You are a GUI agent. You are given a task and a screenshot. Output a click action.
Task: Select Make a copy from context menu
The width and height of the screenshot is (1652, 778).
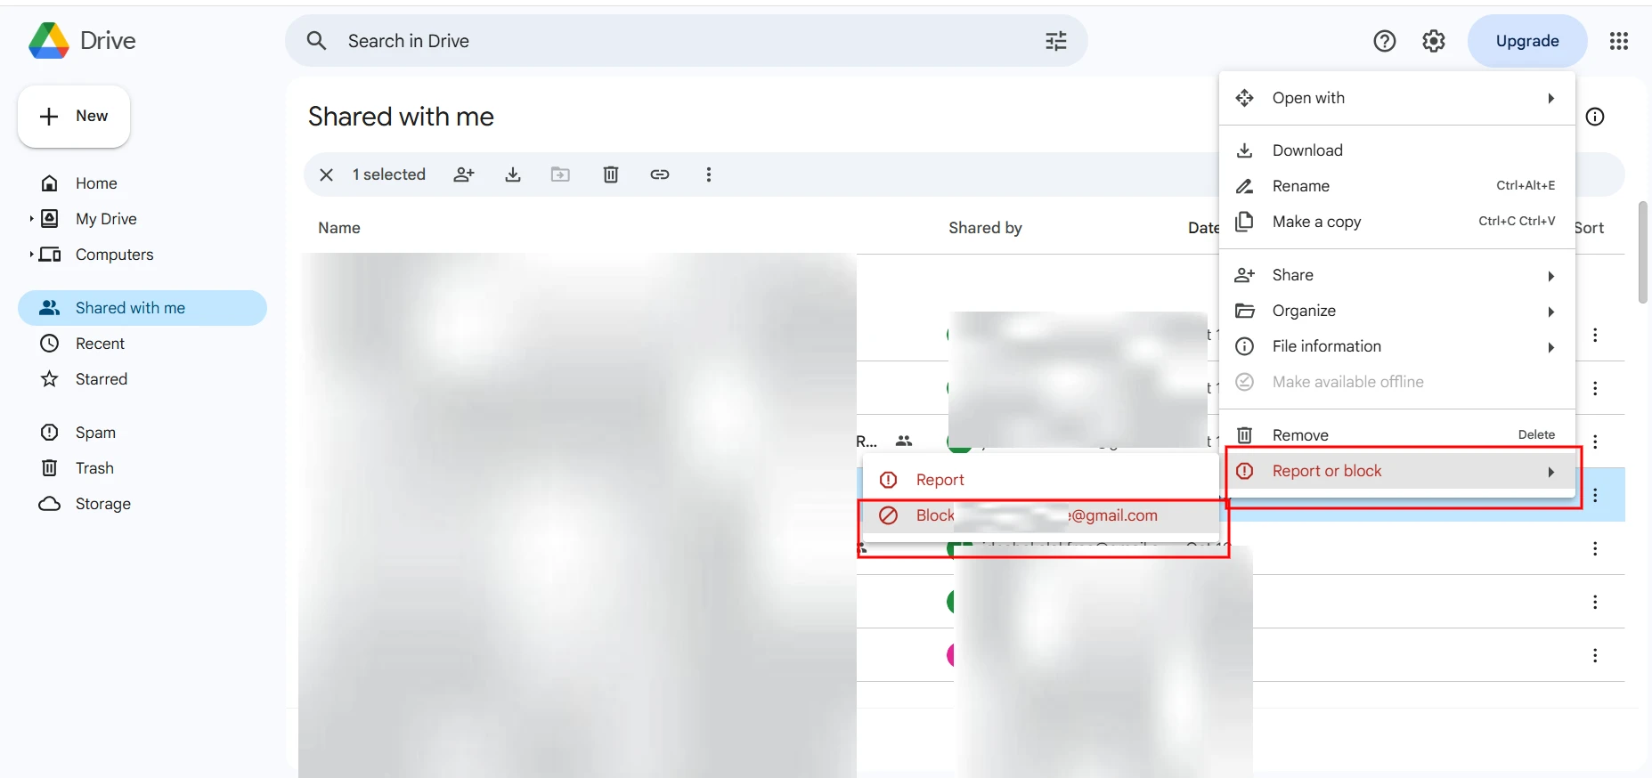pos(1316,222)
